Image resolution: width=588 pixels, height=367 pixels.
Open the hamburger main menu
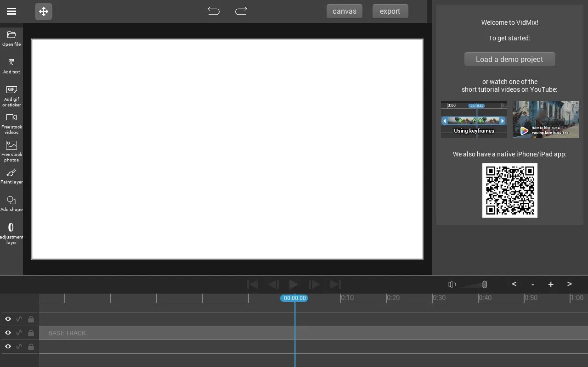point(11,11)
